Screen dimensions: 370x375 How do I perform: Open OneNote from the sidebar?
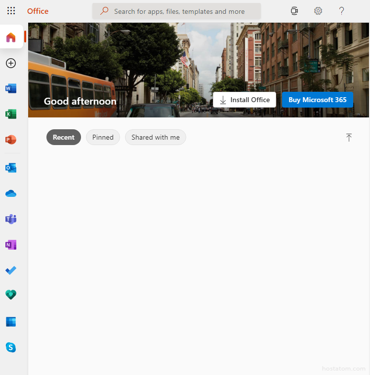pyautogui.click(x=11, y=245)
